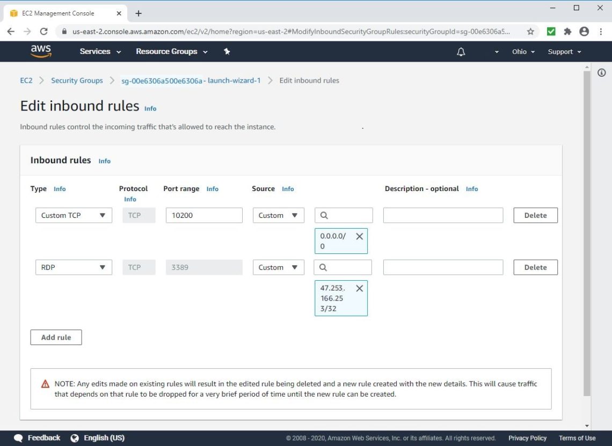Click the green checkmark extension icon

click(551, 32)
